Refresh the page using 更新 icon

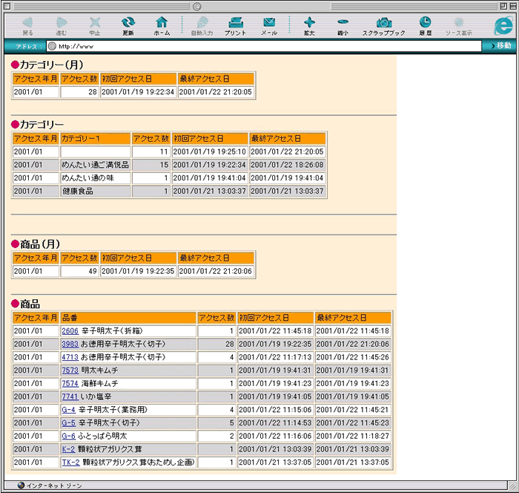128,26
